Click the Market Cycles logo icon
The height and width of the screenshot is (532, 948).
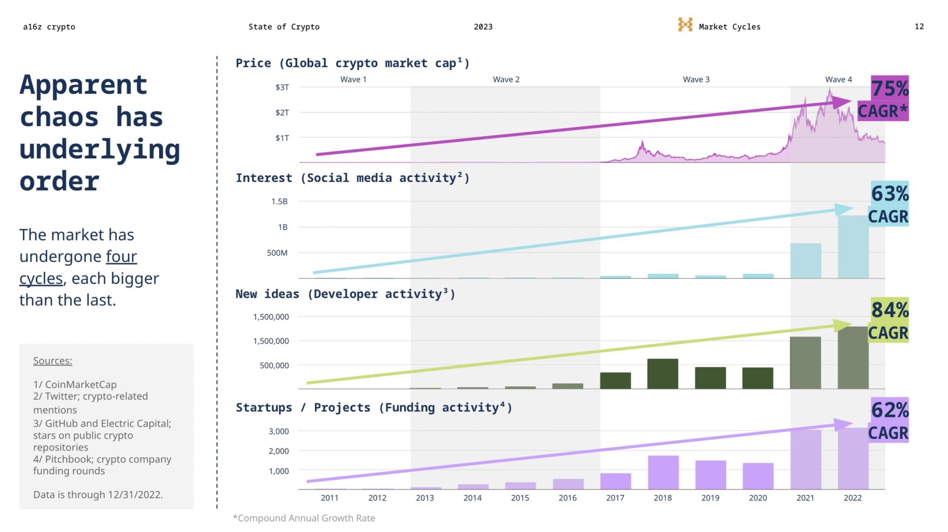tap(685, 25)
